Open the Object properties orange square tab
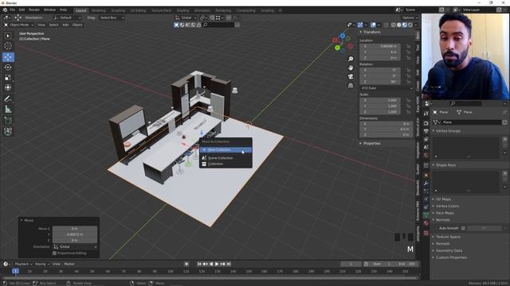Image resolution: width=510 pixels, height=286 pixels. click(x=426, y=175)
